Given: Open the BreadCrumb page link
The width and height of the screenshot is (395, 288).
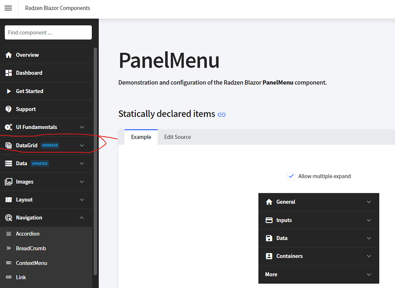Looking at the screenshot, I should (31, 248).
